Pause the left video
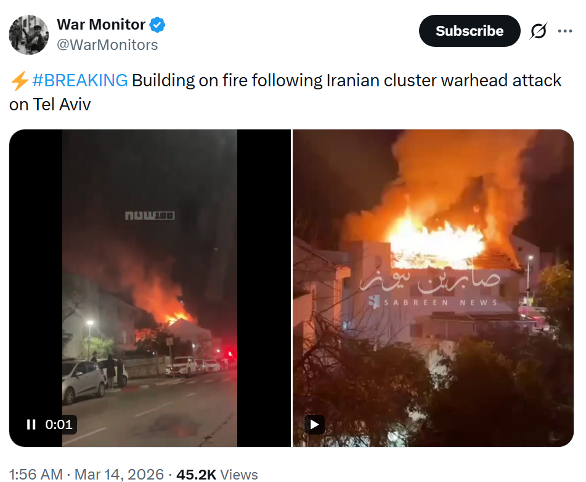Screen dimensions: 586x482 click(31, 425)
